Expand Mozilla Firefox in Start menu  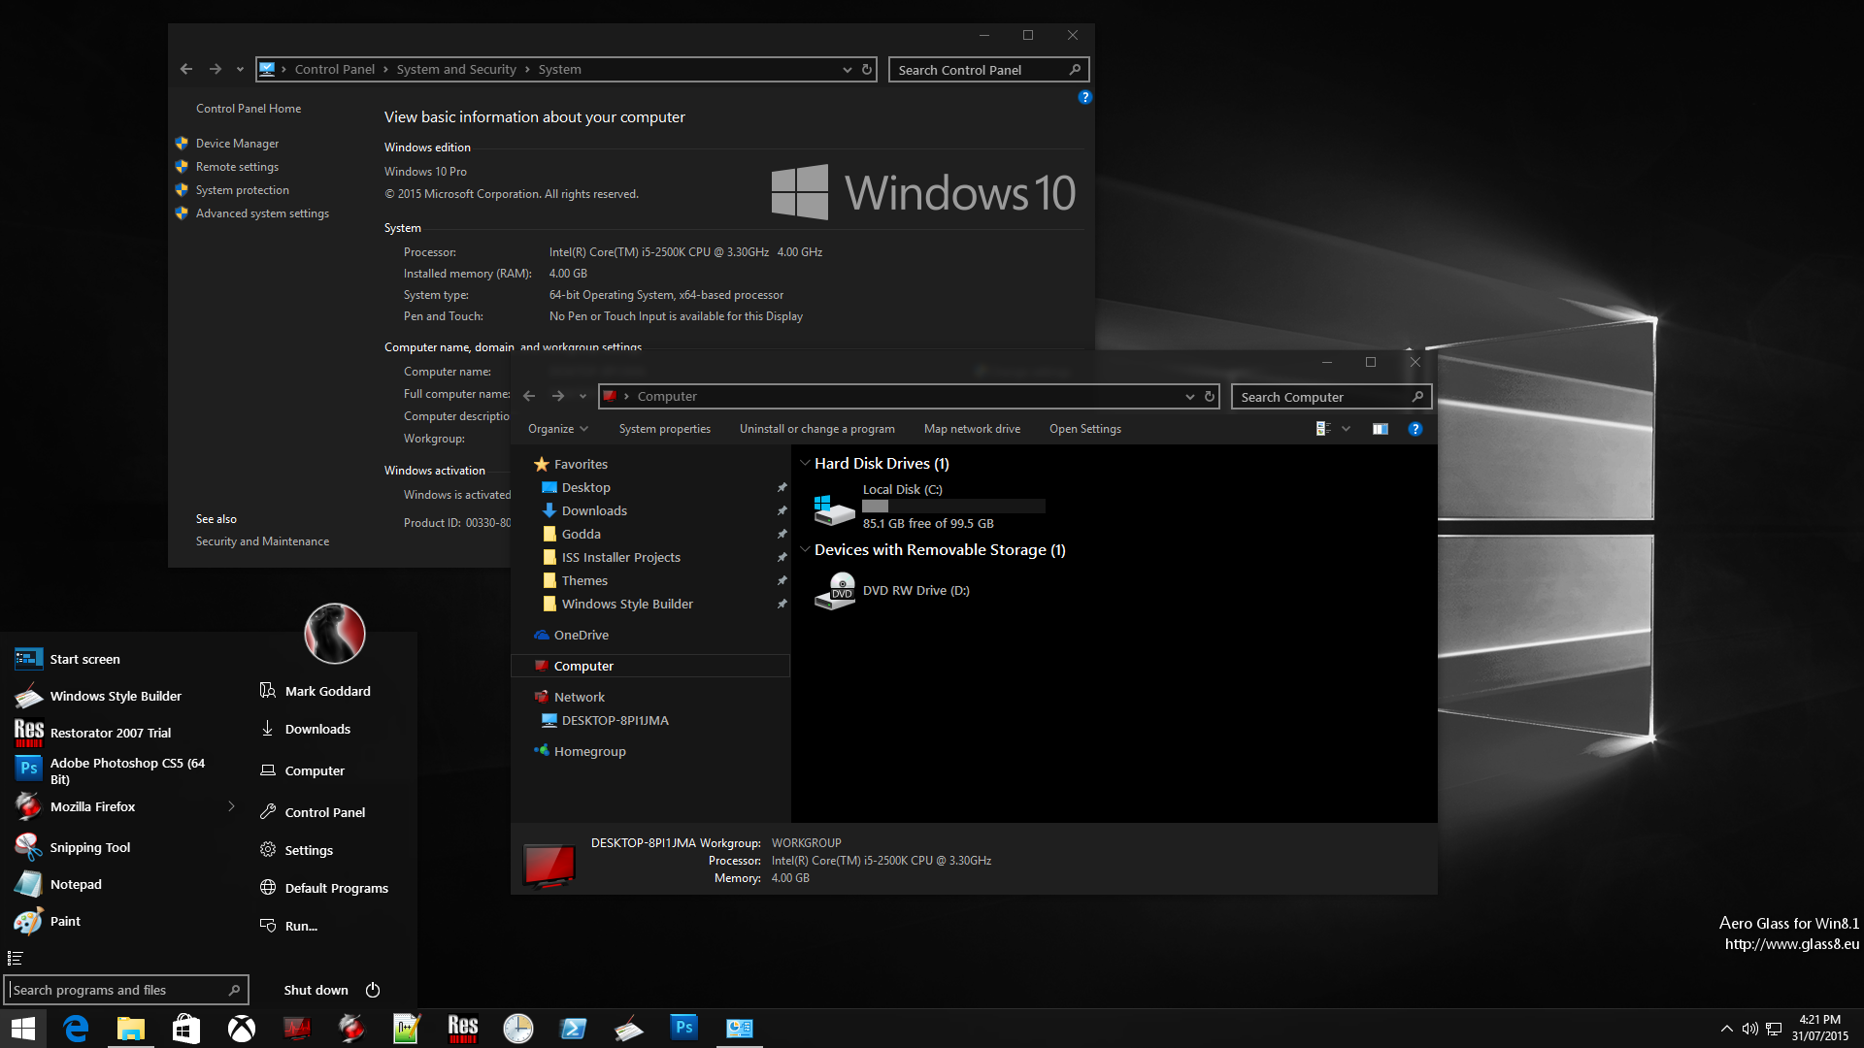[228, 804]
